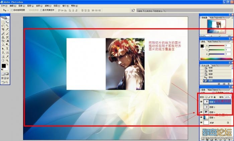Select the Magic Wand tool
The height and width of the screenshot is (141, 234).
pos(7,26)
